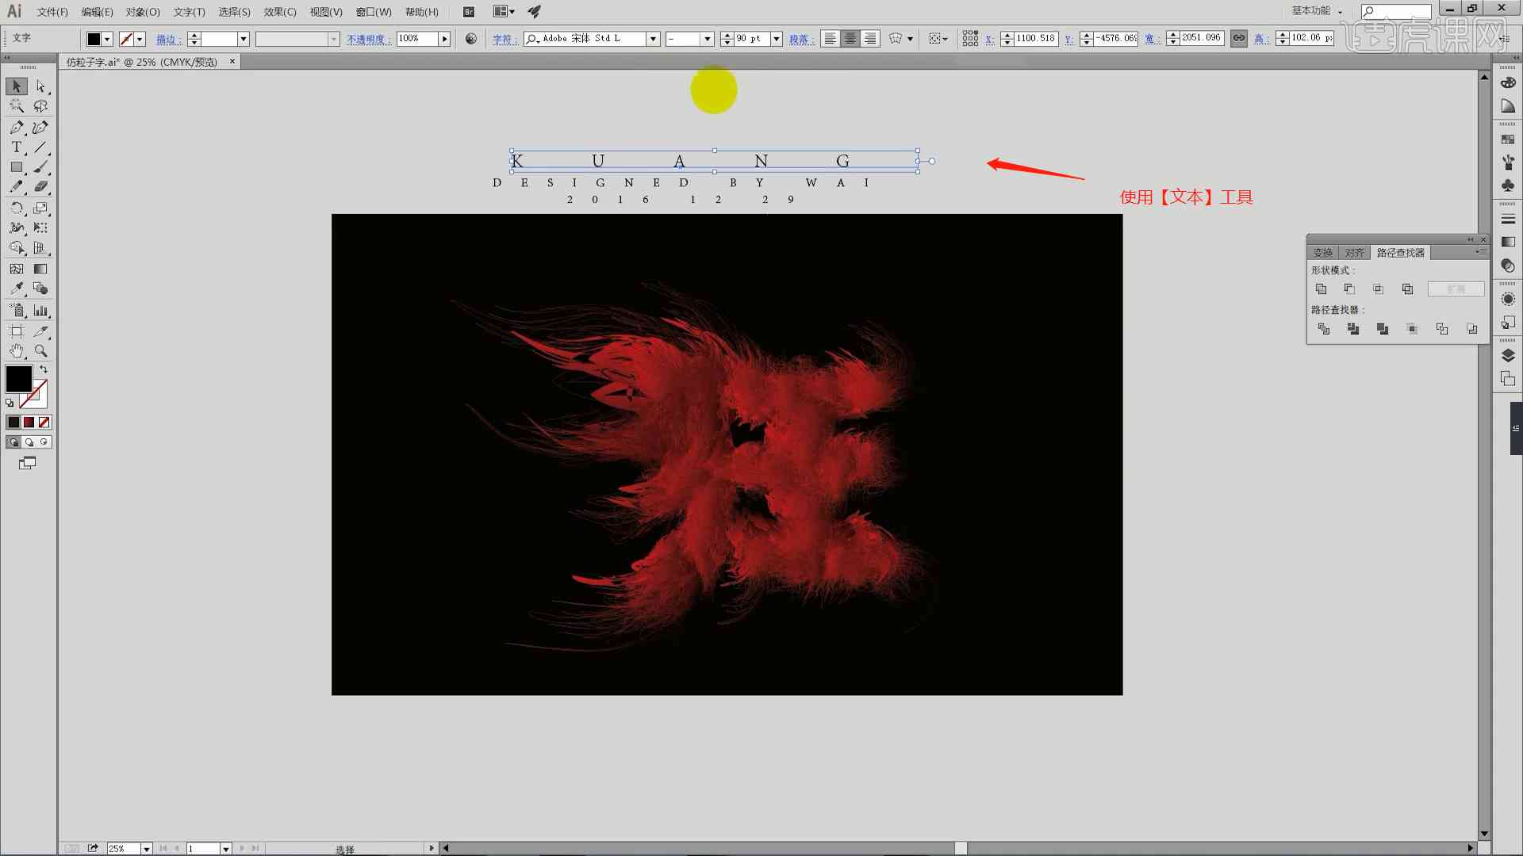Click the 变换 tab in panel
This screenshot has height=856, width=1523.
pos(1324,252)
